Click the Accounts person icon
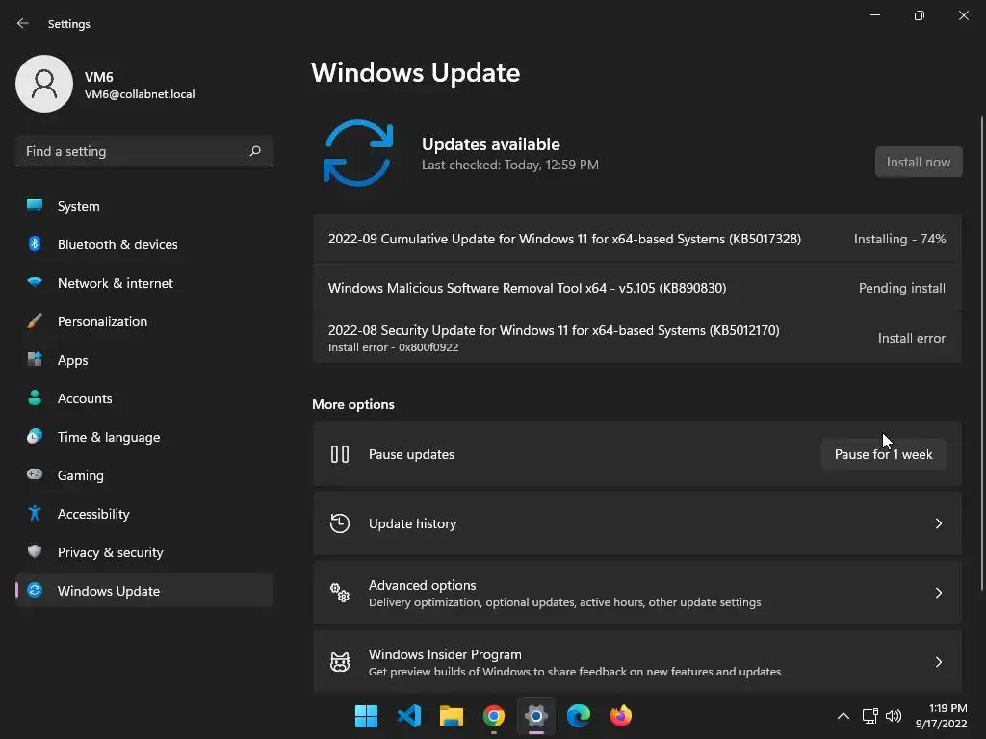Image resolution: width=986 pixels, height=739 pixels. (35, 397)
